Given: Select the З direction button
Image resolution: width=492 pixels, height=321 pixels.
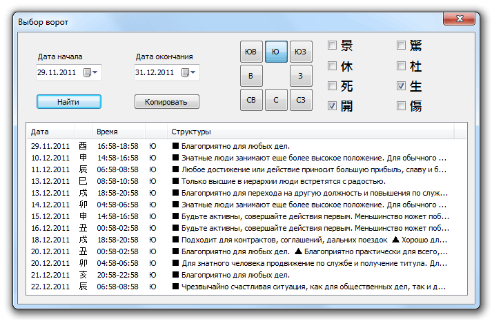Looking at the screenshot, I should coord(301,76).
